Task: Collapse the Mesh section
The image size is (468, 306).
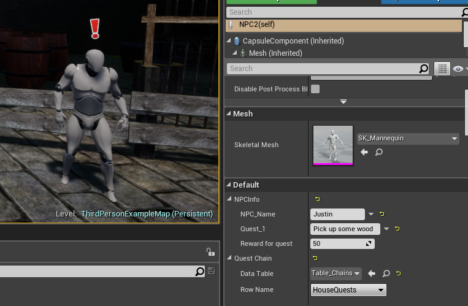Action: click(x=229, y=113)
